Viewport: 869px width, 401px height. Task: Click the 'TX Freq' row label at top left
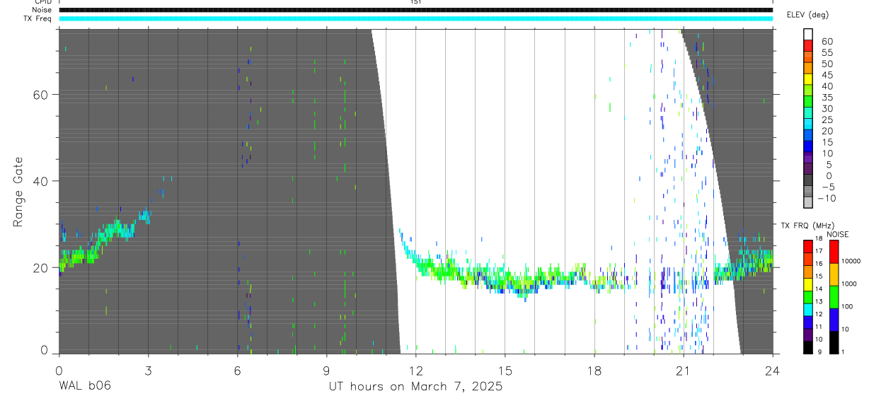39,18
